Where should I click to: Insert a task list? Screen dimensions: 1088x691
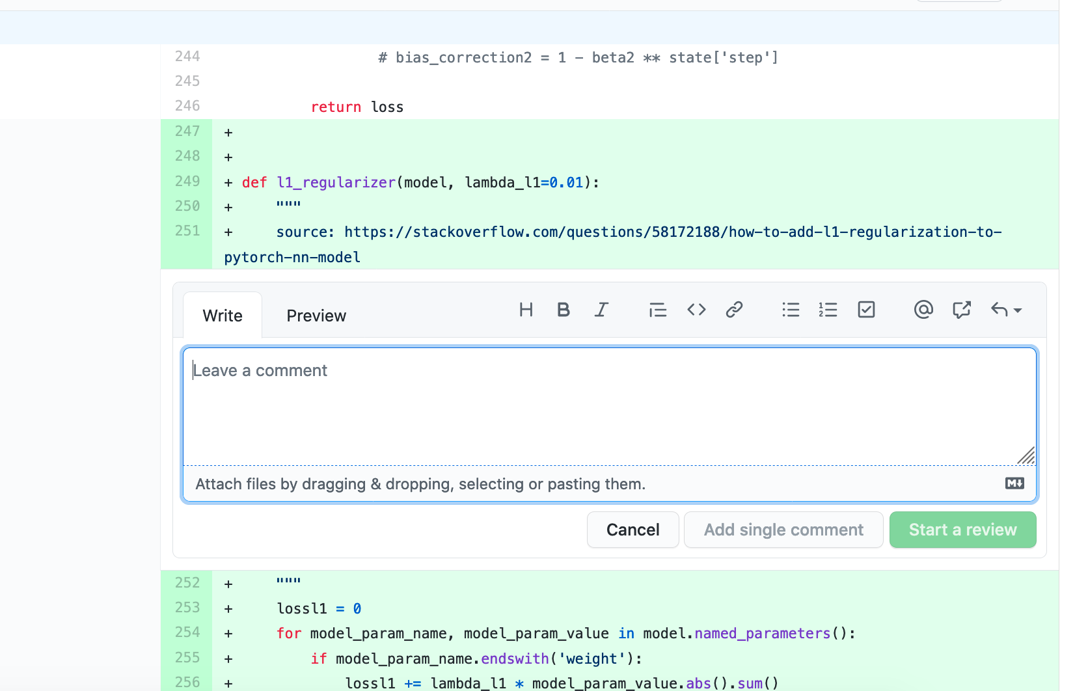pos(865,310)
